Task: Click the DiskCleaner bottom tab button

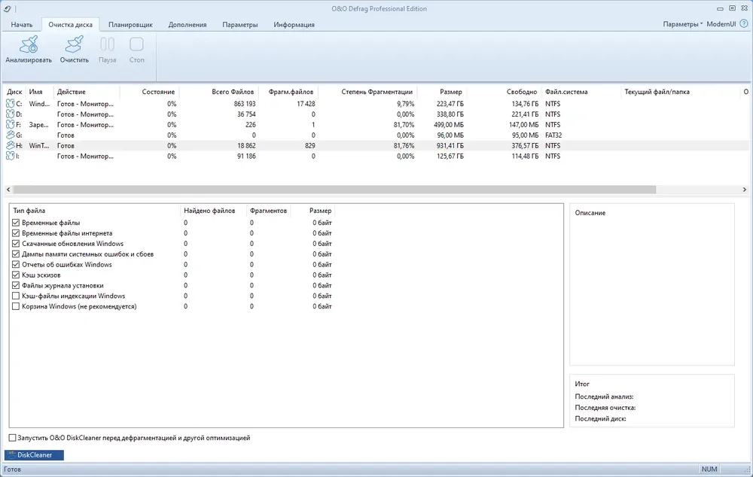Action: (x=34, y=455)
